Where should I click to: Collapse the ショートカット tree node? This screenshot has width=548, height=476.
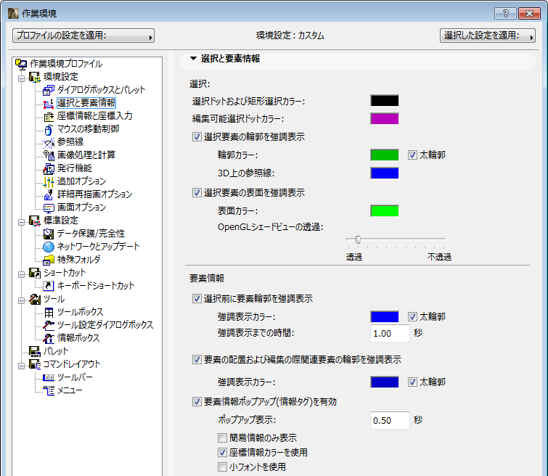[x=21, y=274]
